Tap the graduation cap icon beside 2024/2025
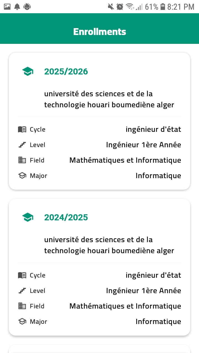The width and height of the screenshot is (199, 353). [28, 217]
